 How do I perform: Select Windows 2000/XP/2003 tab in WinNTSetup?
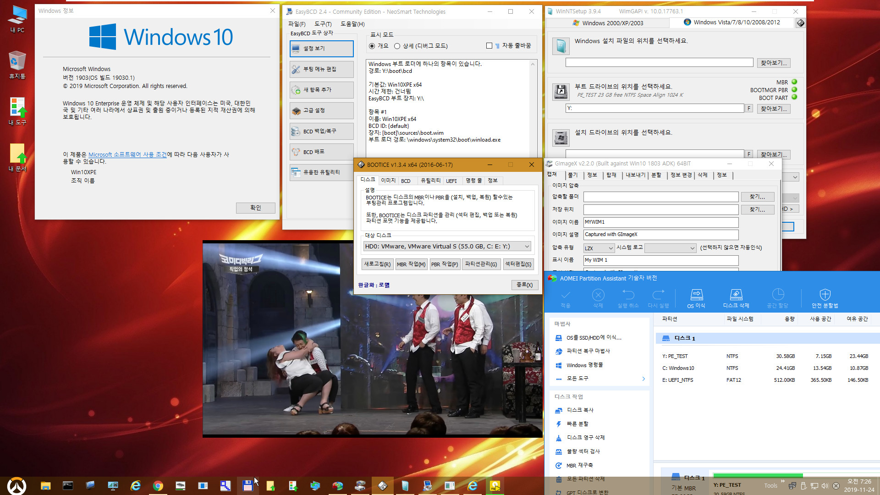608,23
